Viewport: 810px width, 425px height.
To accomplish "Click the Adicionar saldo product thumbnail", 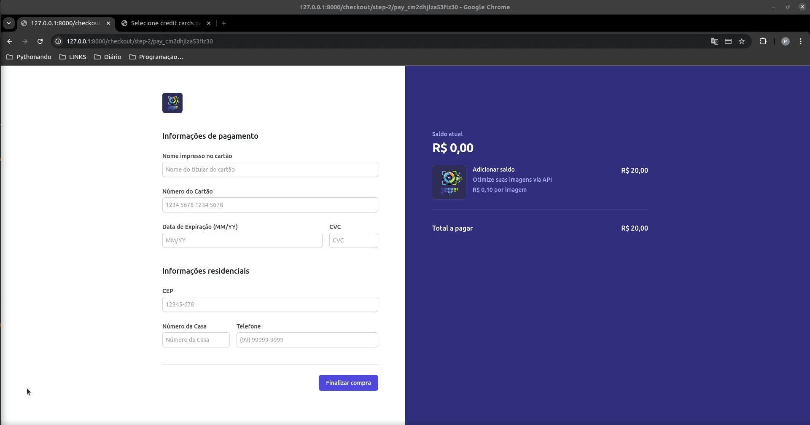I will (x=449, y=182).
